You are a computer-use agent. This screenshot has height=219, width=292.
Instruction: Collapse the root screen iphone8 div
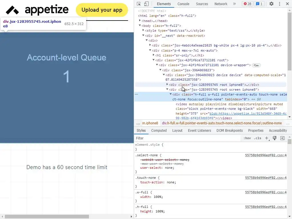(x=167, y=89)
